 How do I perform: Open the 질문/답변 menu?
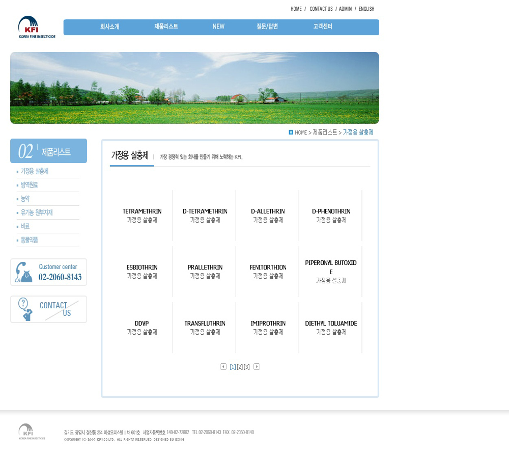tap(267, 26)
